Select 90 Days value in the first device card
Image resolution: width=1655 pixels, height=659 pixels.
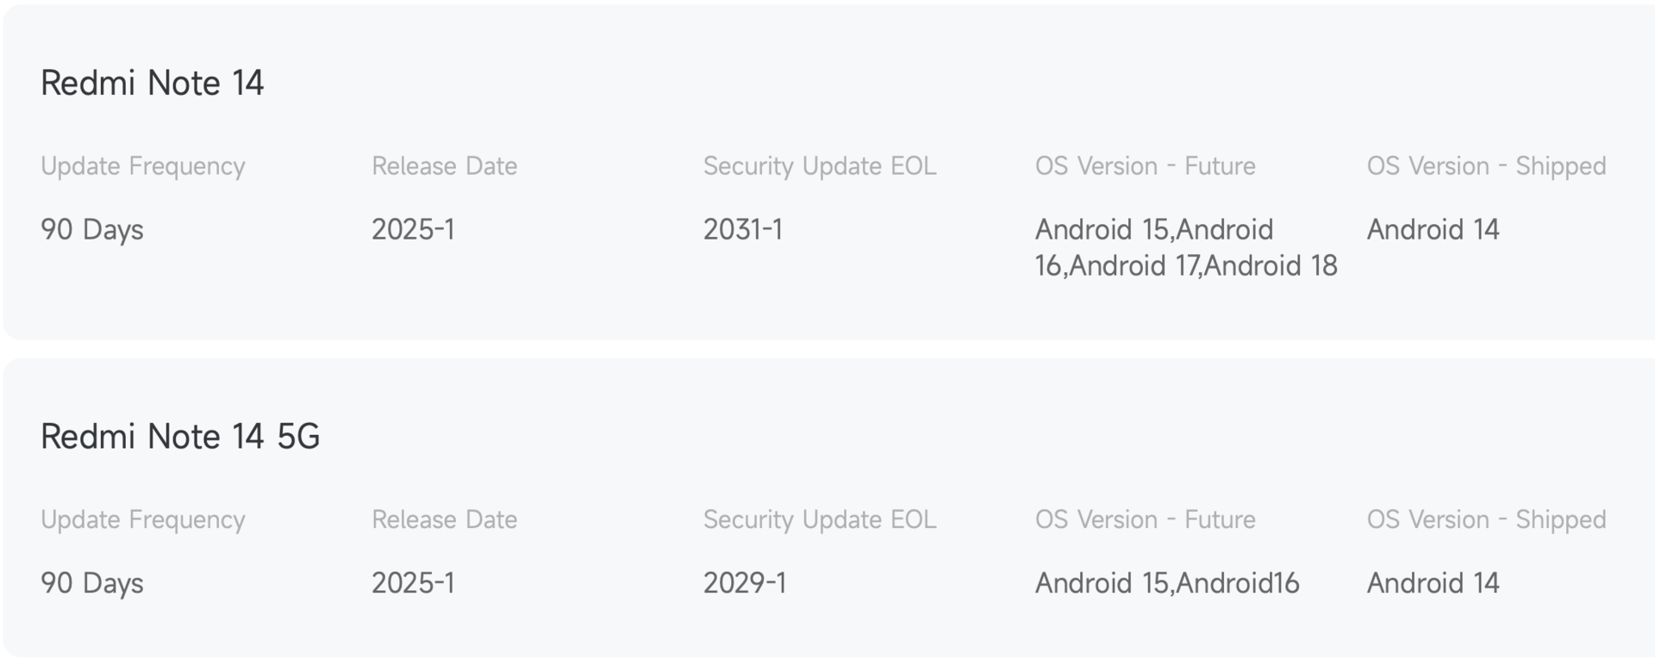tap(92, 230)
